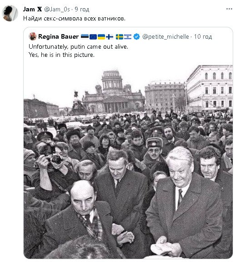235x262 pixels.
Task: Click the Ukrainian flag emoji
Action: 101,36
